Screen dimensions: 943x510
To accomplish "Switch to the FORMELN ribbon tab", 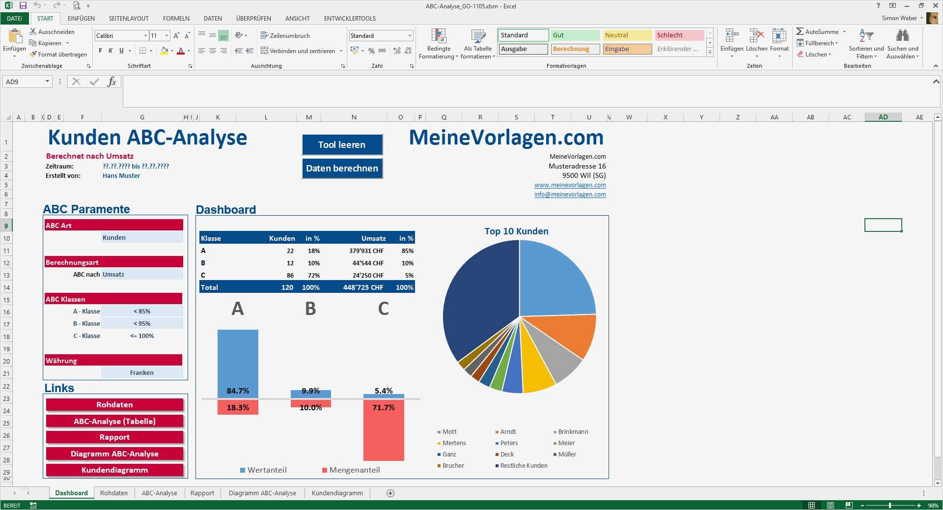I will pyautogui.click(x=176, y=18).
